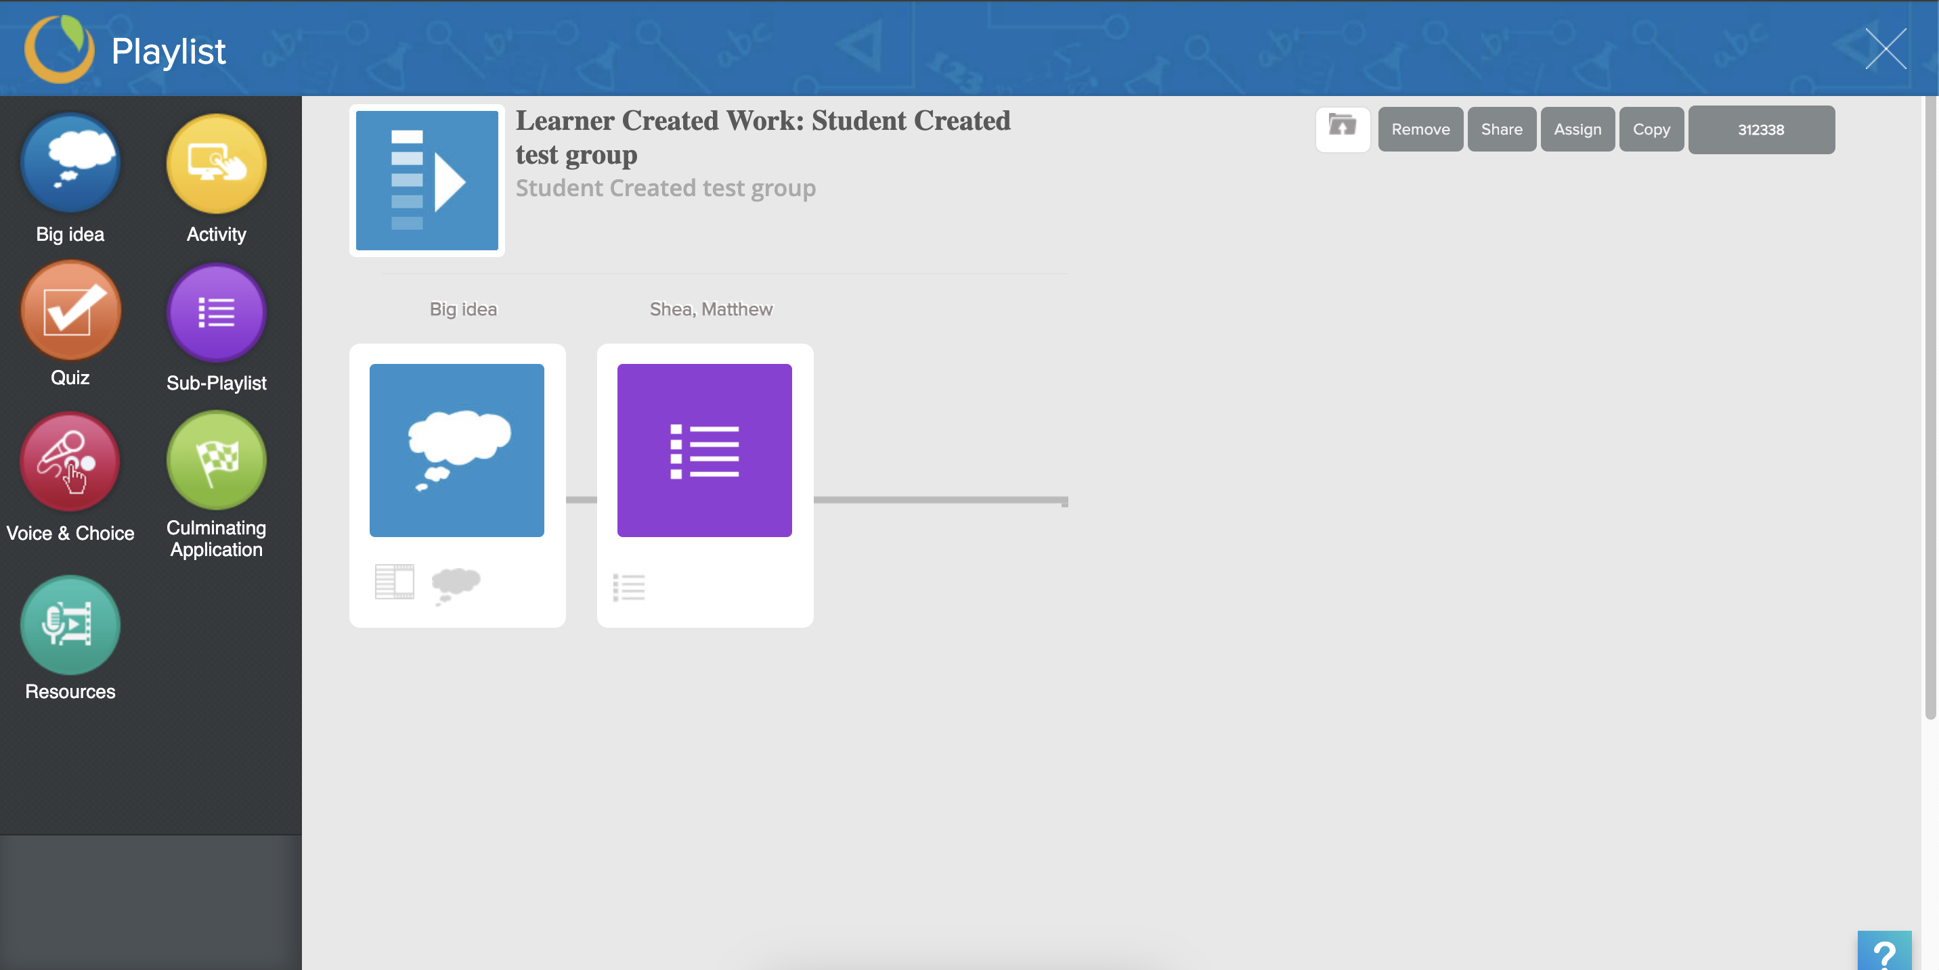This screenshot has height=970, width=1939.
Task: Click the gray thought cloud icon
Action: (456, 584)
